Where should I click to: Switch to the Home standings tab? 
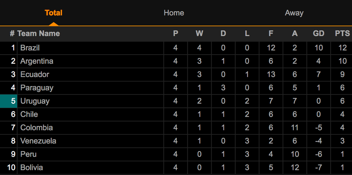click(174, 13)
